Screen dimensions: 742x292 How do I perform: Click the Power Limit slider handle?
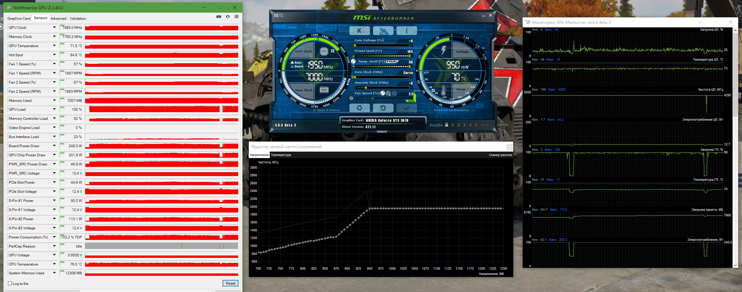coord(409,56)
